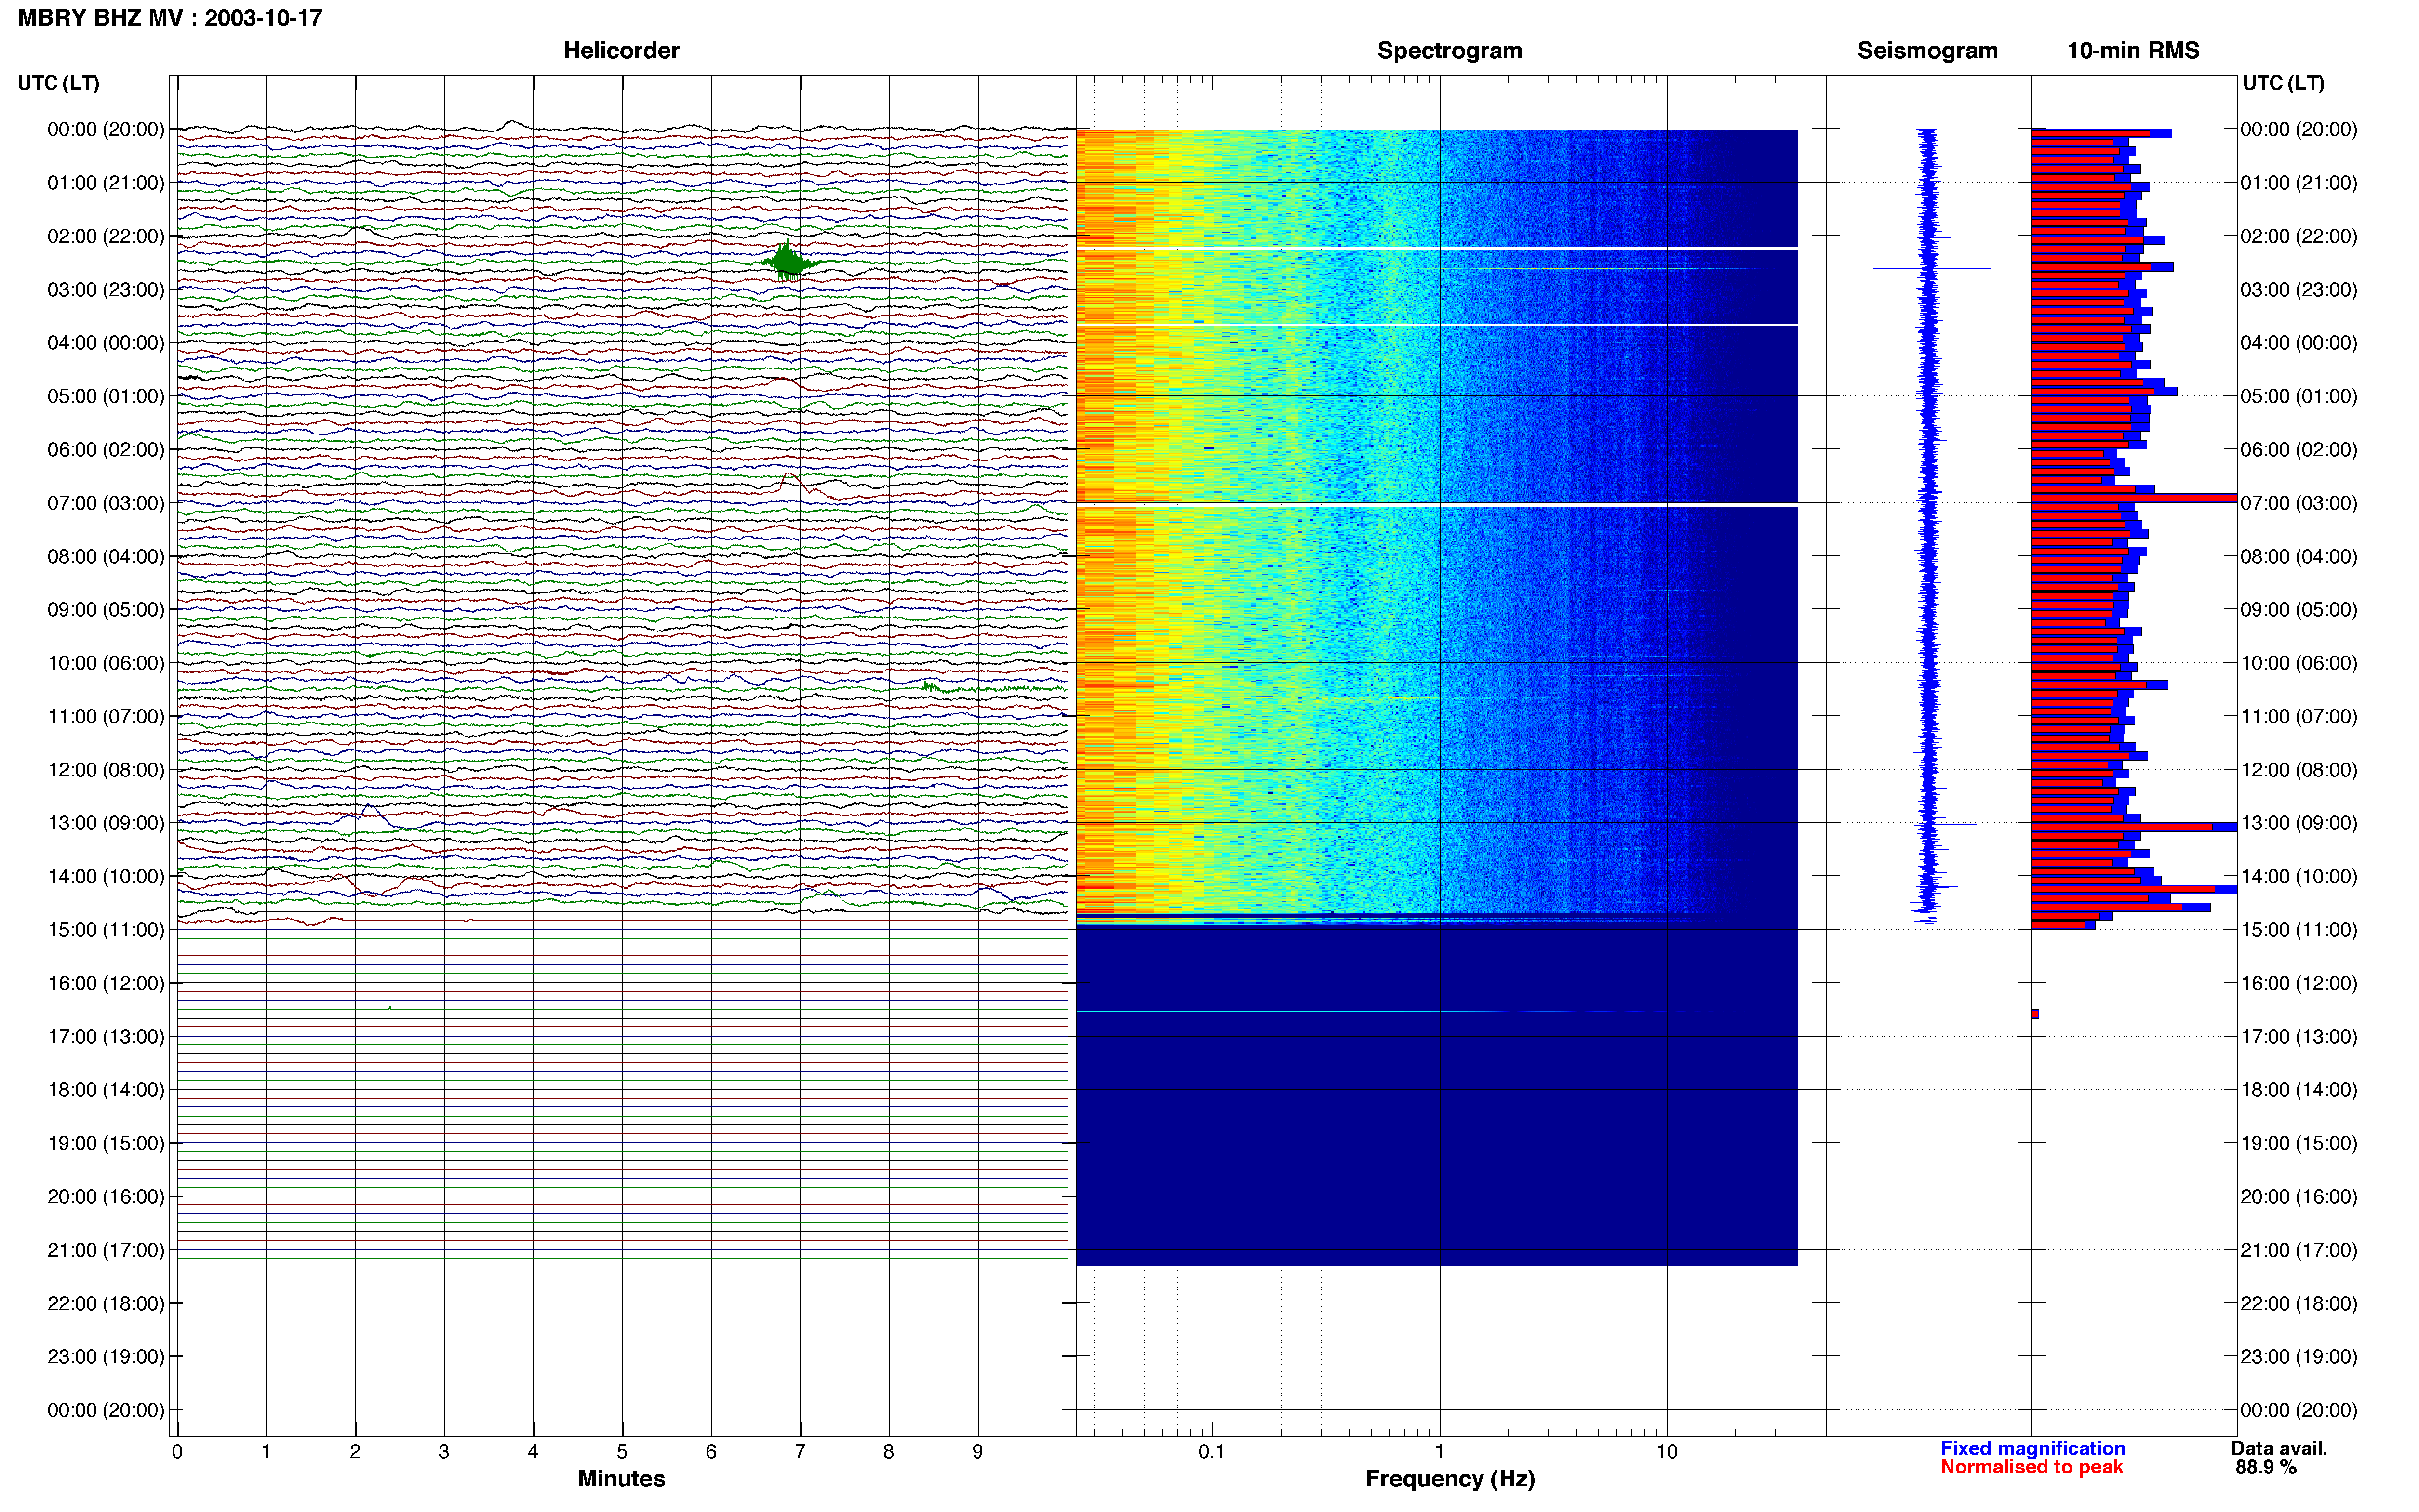Click the '02:00 (22:00)' label on the RMS axis
The height and width of the screenshot is (1512, 2419).
(2298, 237)
